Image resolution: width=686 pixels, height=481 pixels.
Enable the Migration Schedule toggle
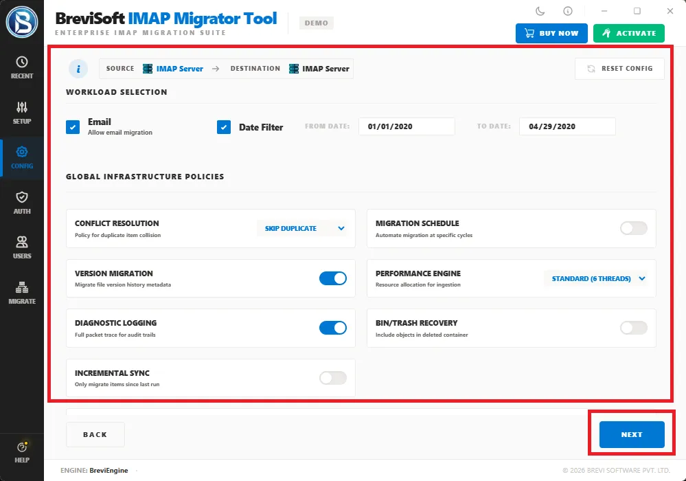point(634,228)
